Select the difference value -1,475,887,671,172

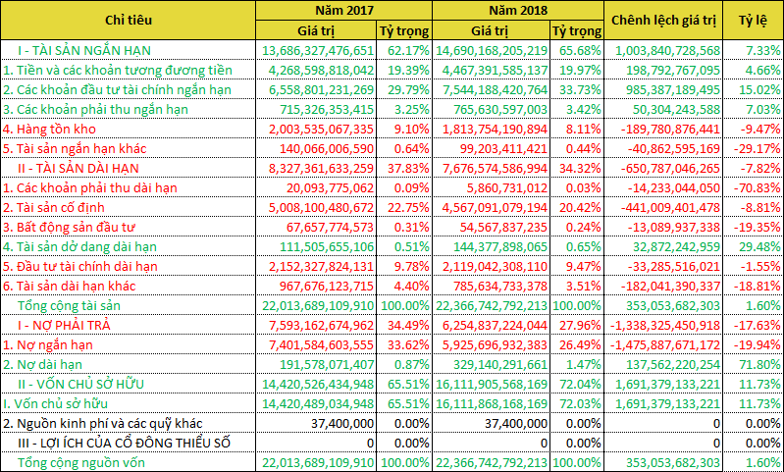pyautogui.click(x=663, y=345)
